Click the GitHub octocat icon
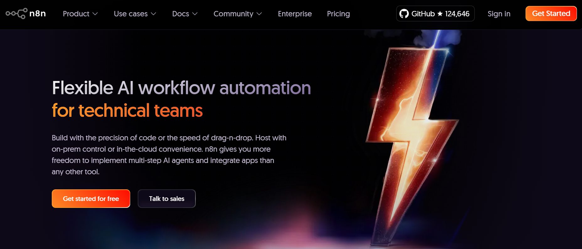 404,14
